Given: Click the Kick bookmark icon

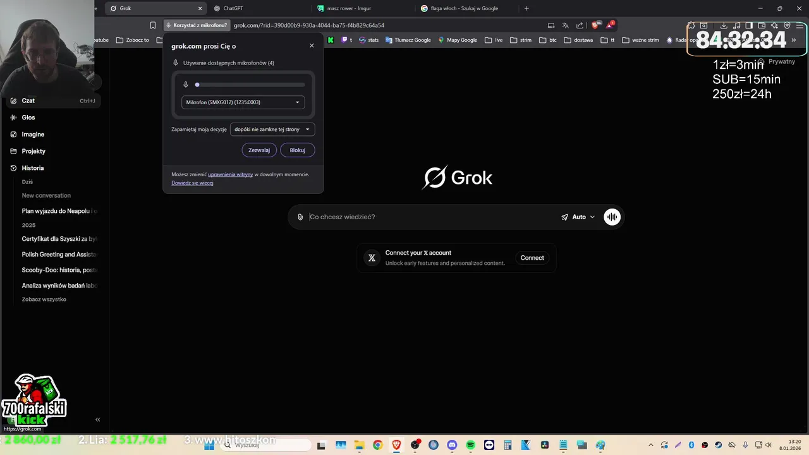Looking at the screenshot, I should tap(331, 40).
